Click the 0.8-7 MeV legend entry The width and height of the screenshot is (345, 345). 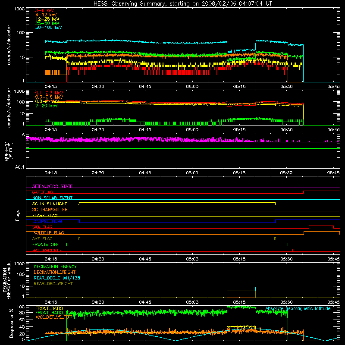[x=47, y=101]
